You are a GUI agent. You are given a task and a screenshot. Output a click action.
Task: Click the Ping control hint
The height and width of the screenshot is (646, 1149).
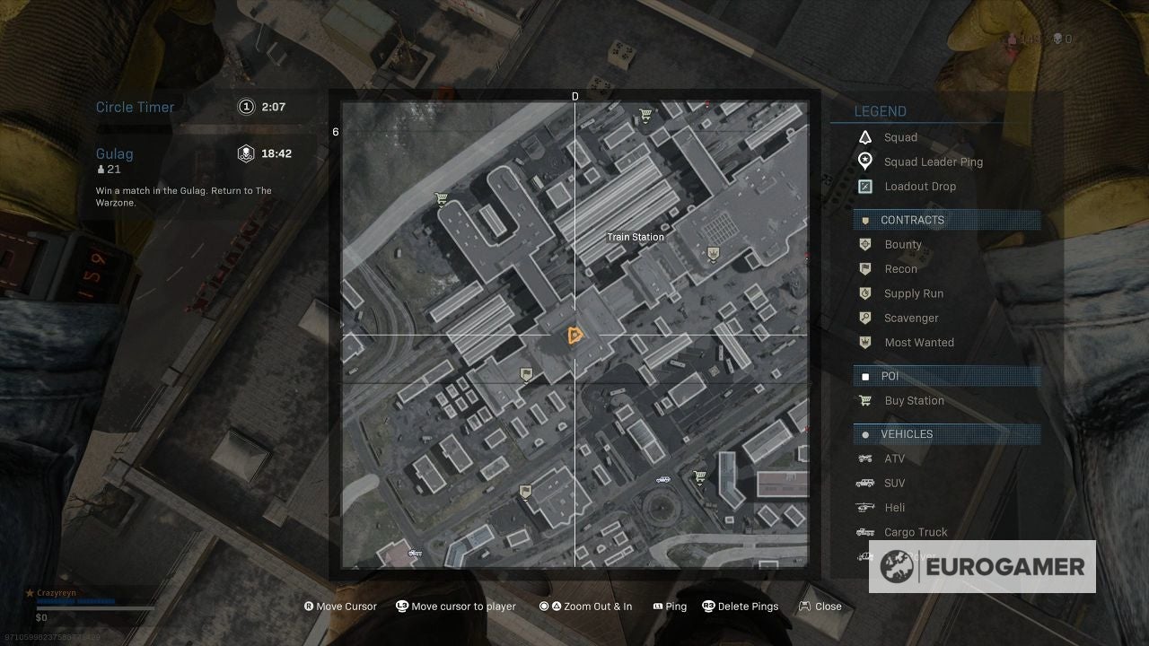pos(670,607)
